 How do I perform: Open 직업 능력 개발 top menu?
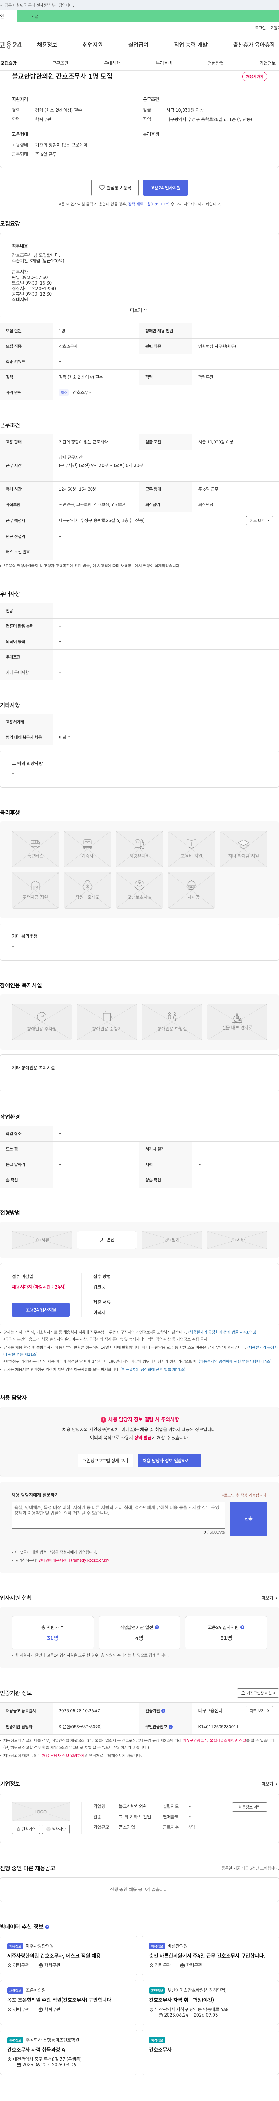click(190, 45)
